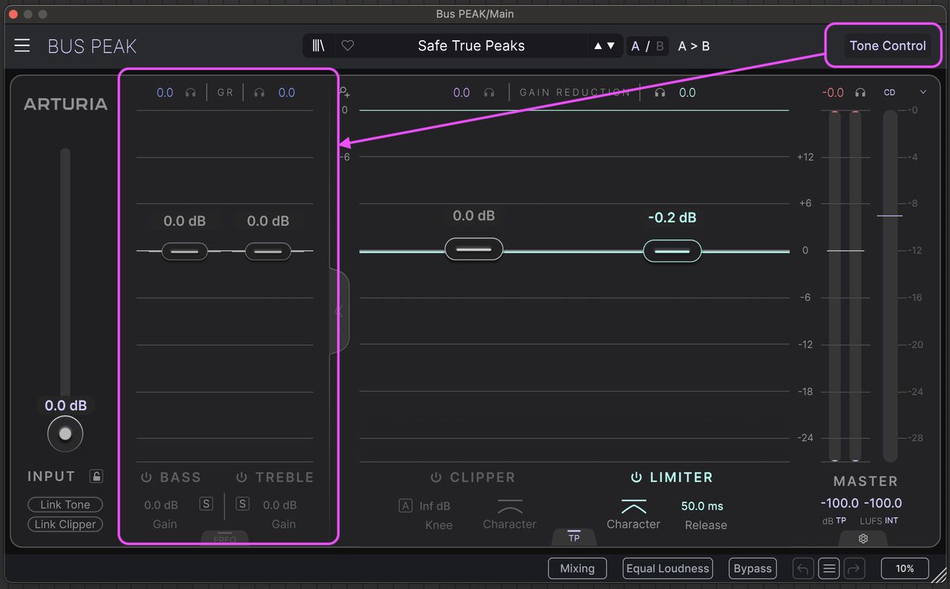Click the Master LUFS INT readout
The height and width of the screenshot is (589, 950).
[883, 503]
